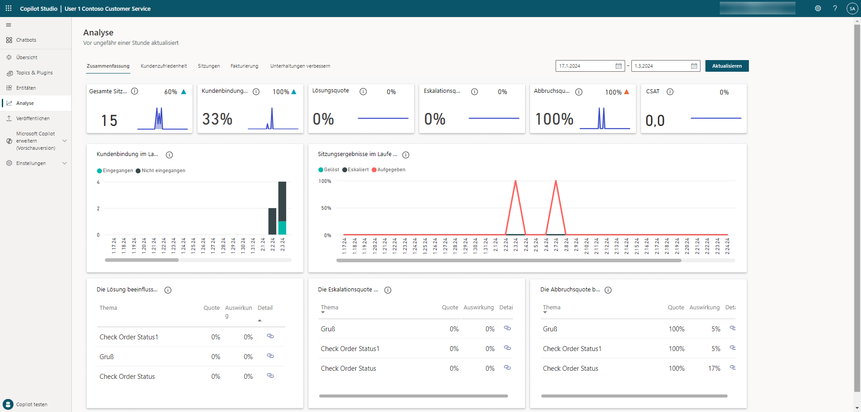
Task: Switch to Kundenzufriedenheit tab
Action: coord(164,66)
